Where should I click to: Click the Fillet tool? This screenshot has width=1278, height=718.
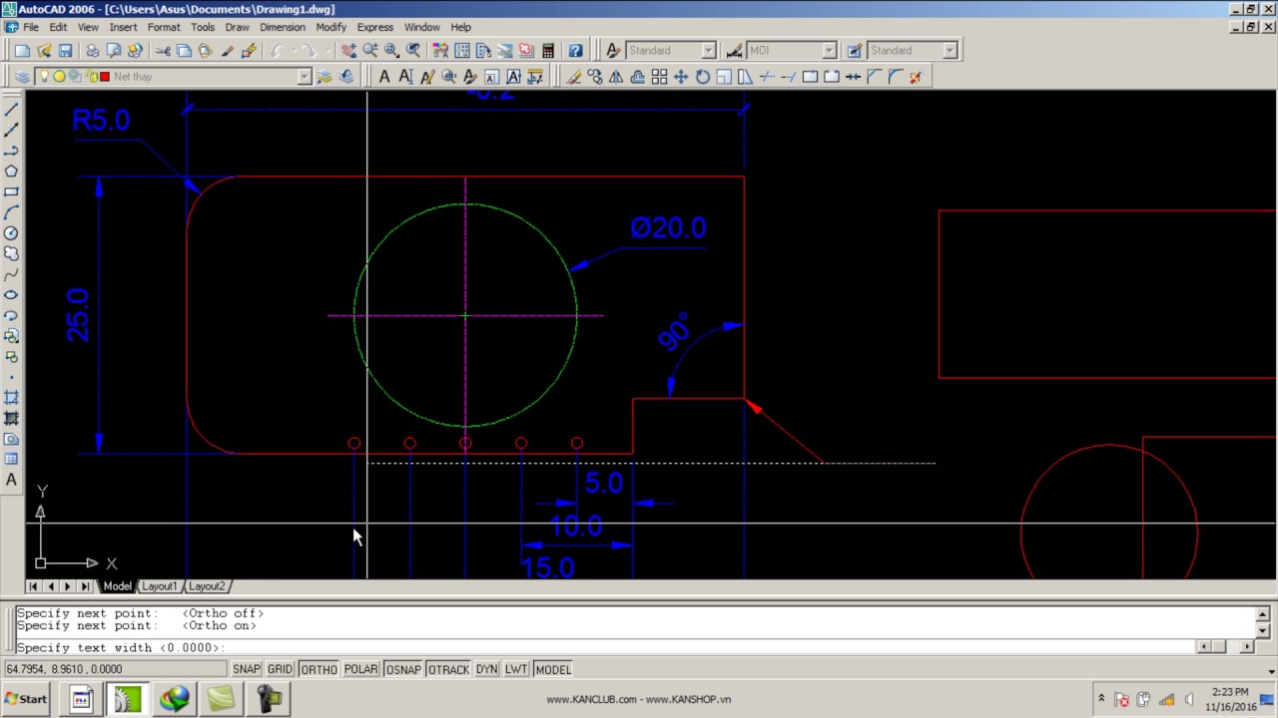point(896,77)
